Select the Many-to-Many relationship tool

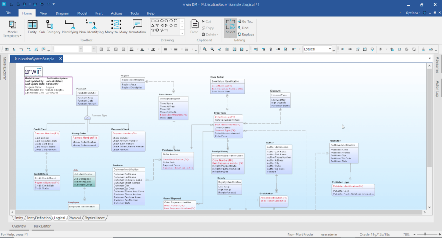[x=116, y=27]
